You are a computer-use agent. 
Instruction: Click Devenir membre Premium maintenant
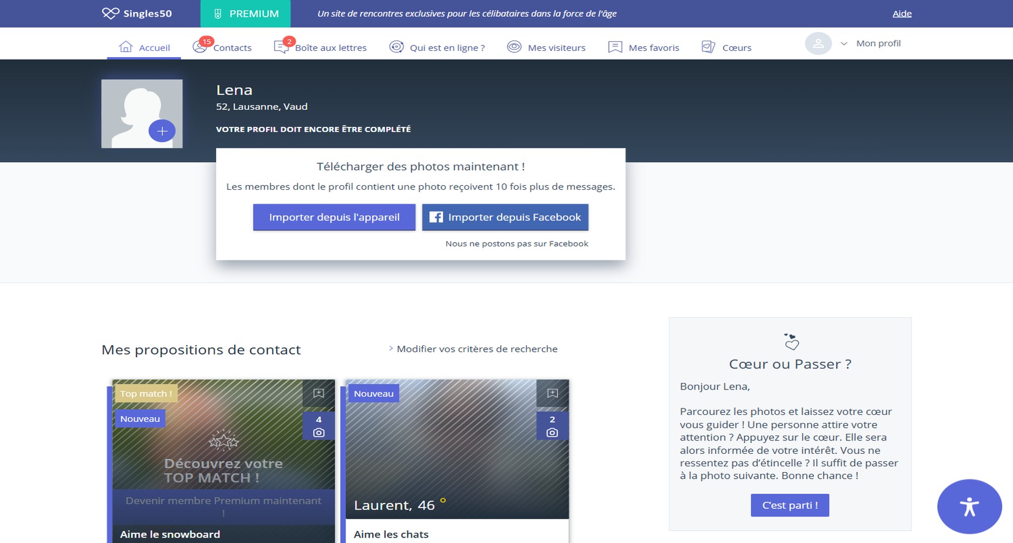point(223,506)
